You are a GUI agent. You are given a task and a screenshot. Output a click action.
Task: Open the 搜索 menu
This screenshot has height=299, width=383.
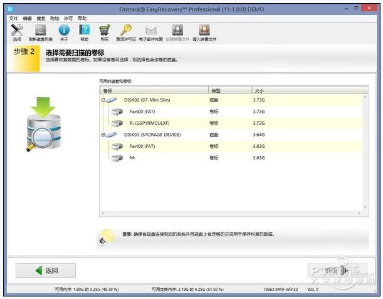tap(41, 19)
